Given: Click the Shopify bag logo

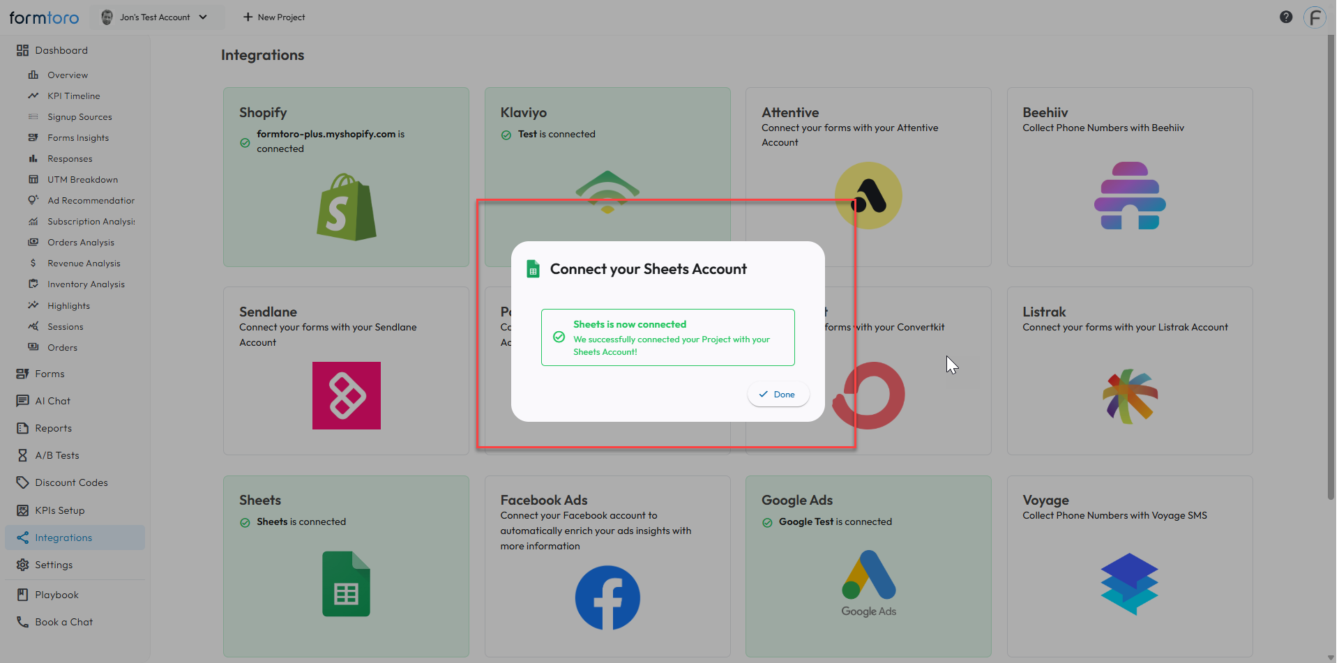Looking at the screenshot, I should click(347, 207).
